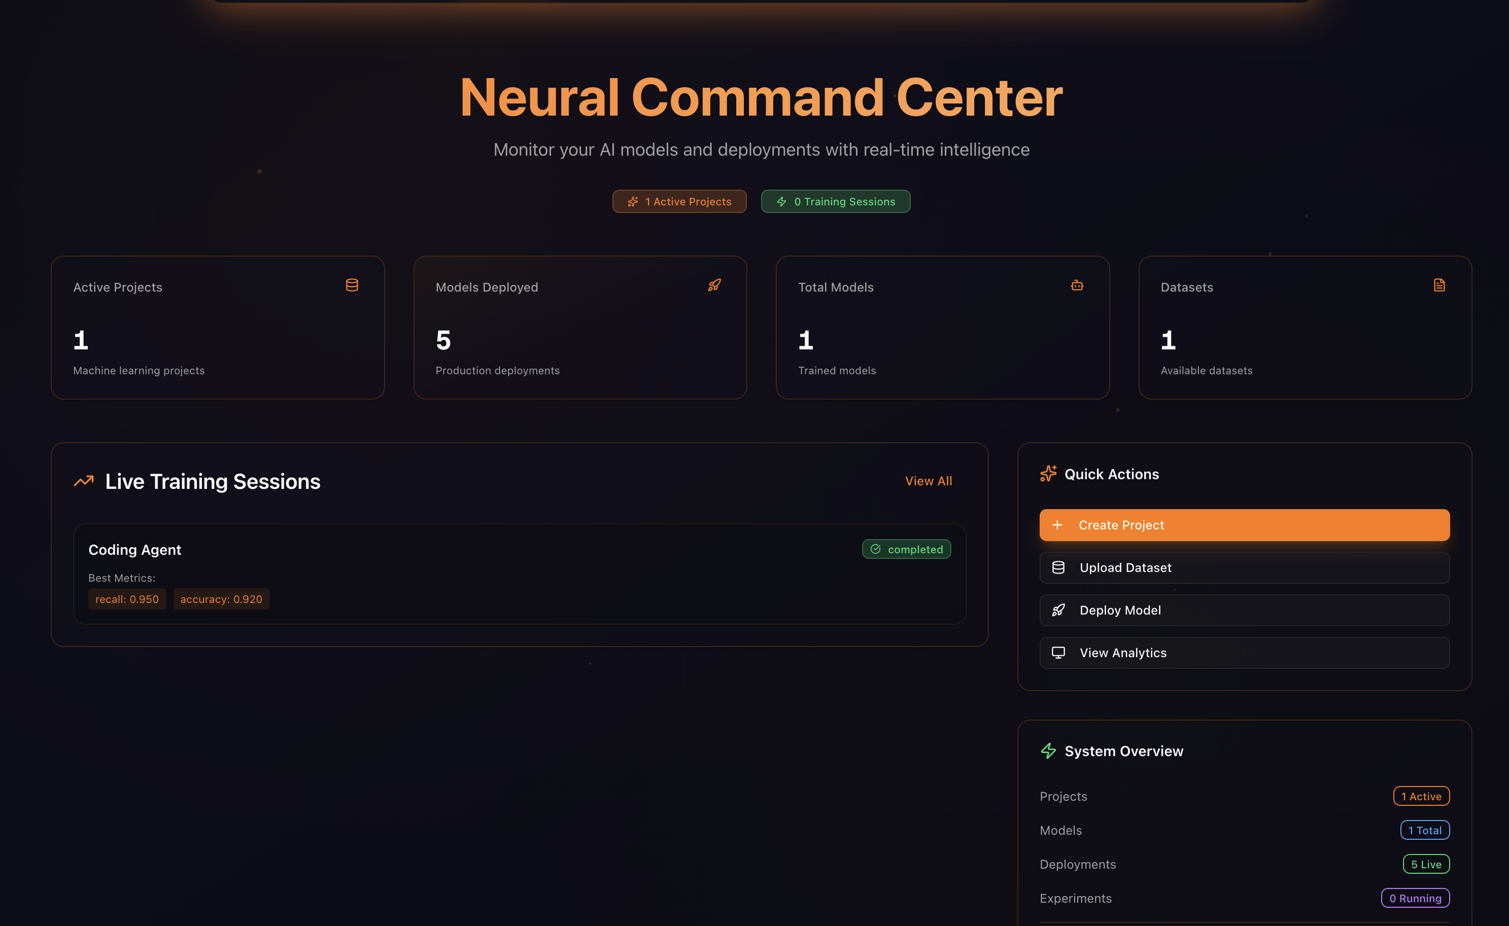Click the monitor icon in View Analytics action
This screenshot has height=926, width=1509.
click(x=1058, y=652)
